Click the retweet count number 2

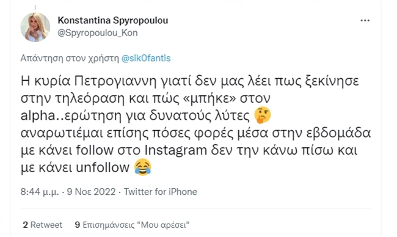25,225
